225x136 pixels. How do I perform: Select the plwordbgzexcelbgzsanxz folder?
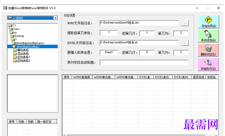[28, 43]
